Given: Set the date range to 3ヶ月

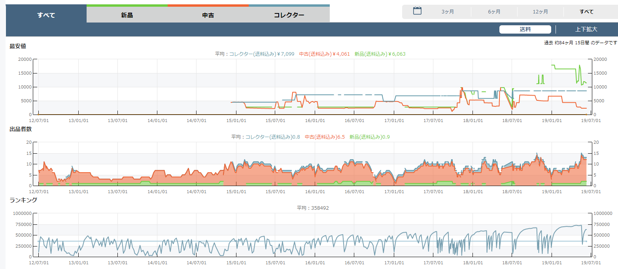Looking at the screenshot, I should click(x=448, y=12).
